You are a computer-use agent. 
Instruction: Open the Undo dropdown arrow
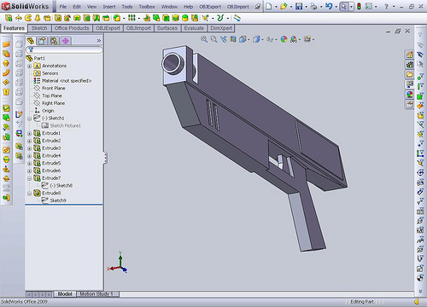[336, 7]
